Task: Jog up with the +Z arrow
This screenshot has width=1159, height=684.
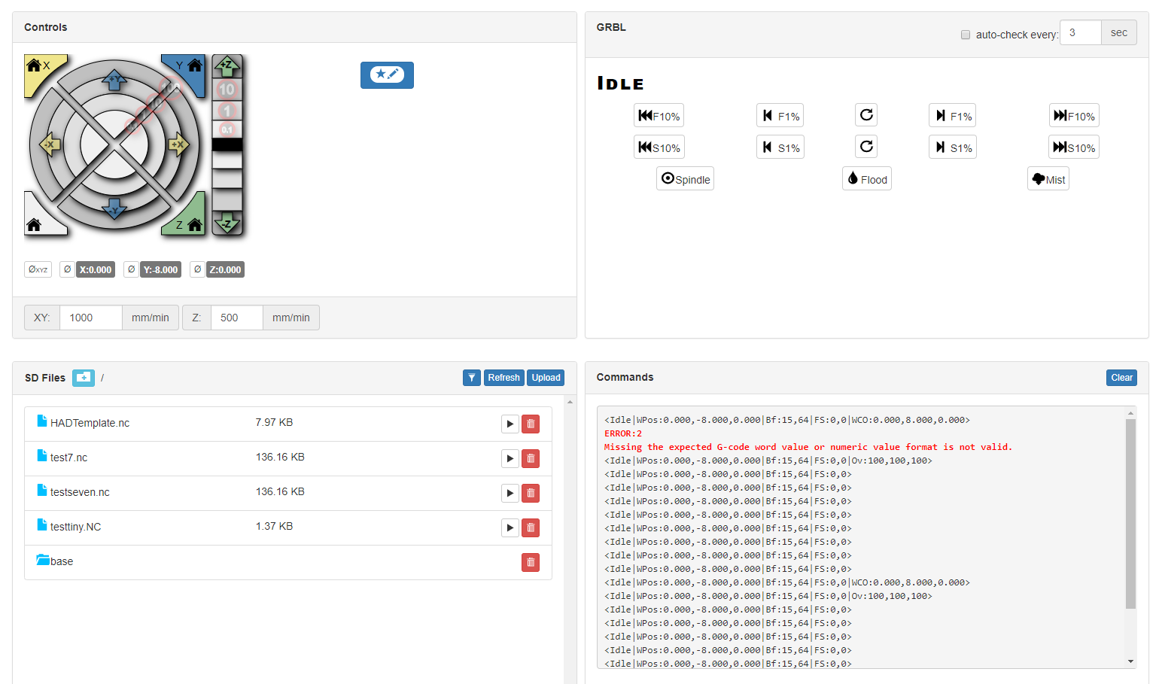Action: pos(227,66)
